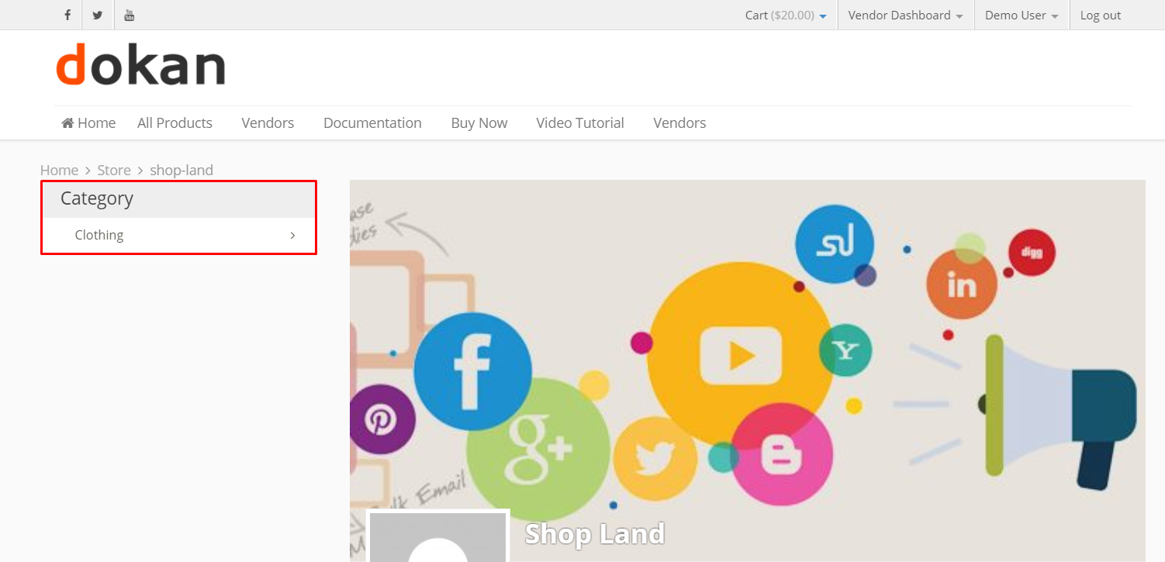Image resolution: width=1165 pixels, height=562 pixels.
Task: Open the Documentation menu item
Action: pos(372,123)
